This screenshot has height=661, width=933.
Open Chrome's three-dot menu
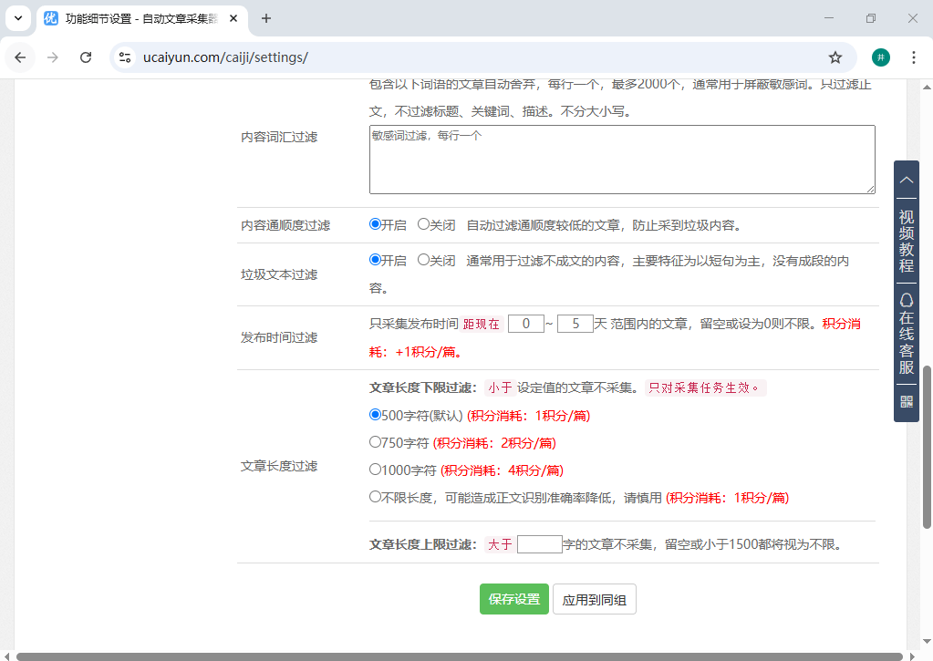pos(914,57)
